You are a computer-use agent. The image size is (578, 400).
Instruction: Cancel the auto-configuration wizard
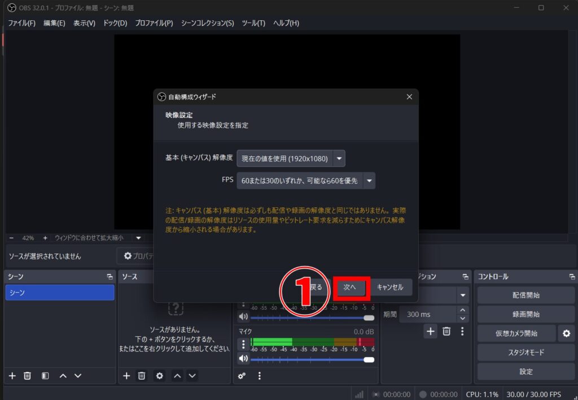click(391, 287)
